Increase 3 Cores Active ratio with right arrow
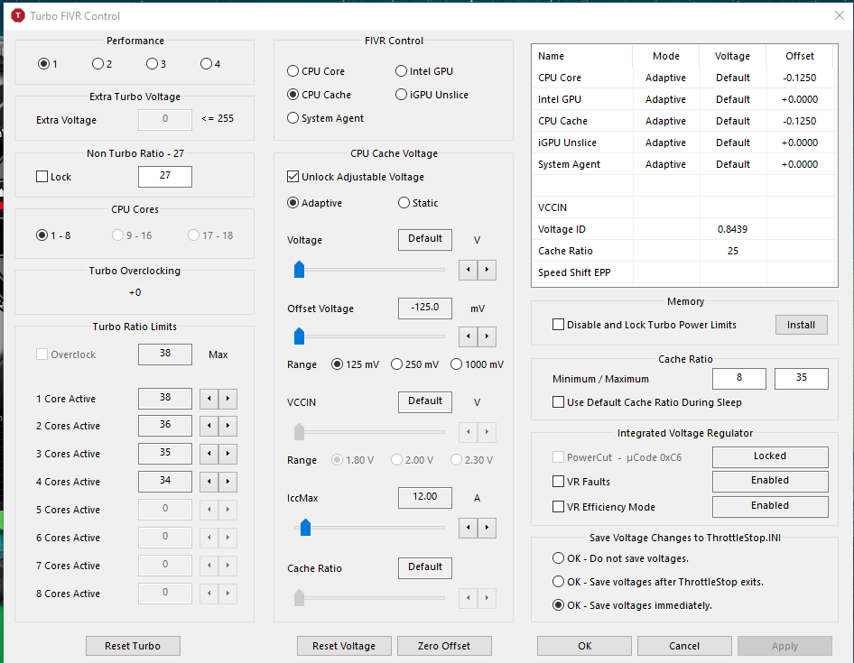The width and height of the screenshot is (854, 663). [227, 454]
